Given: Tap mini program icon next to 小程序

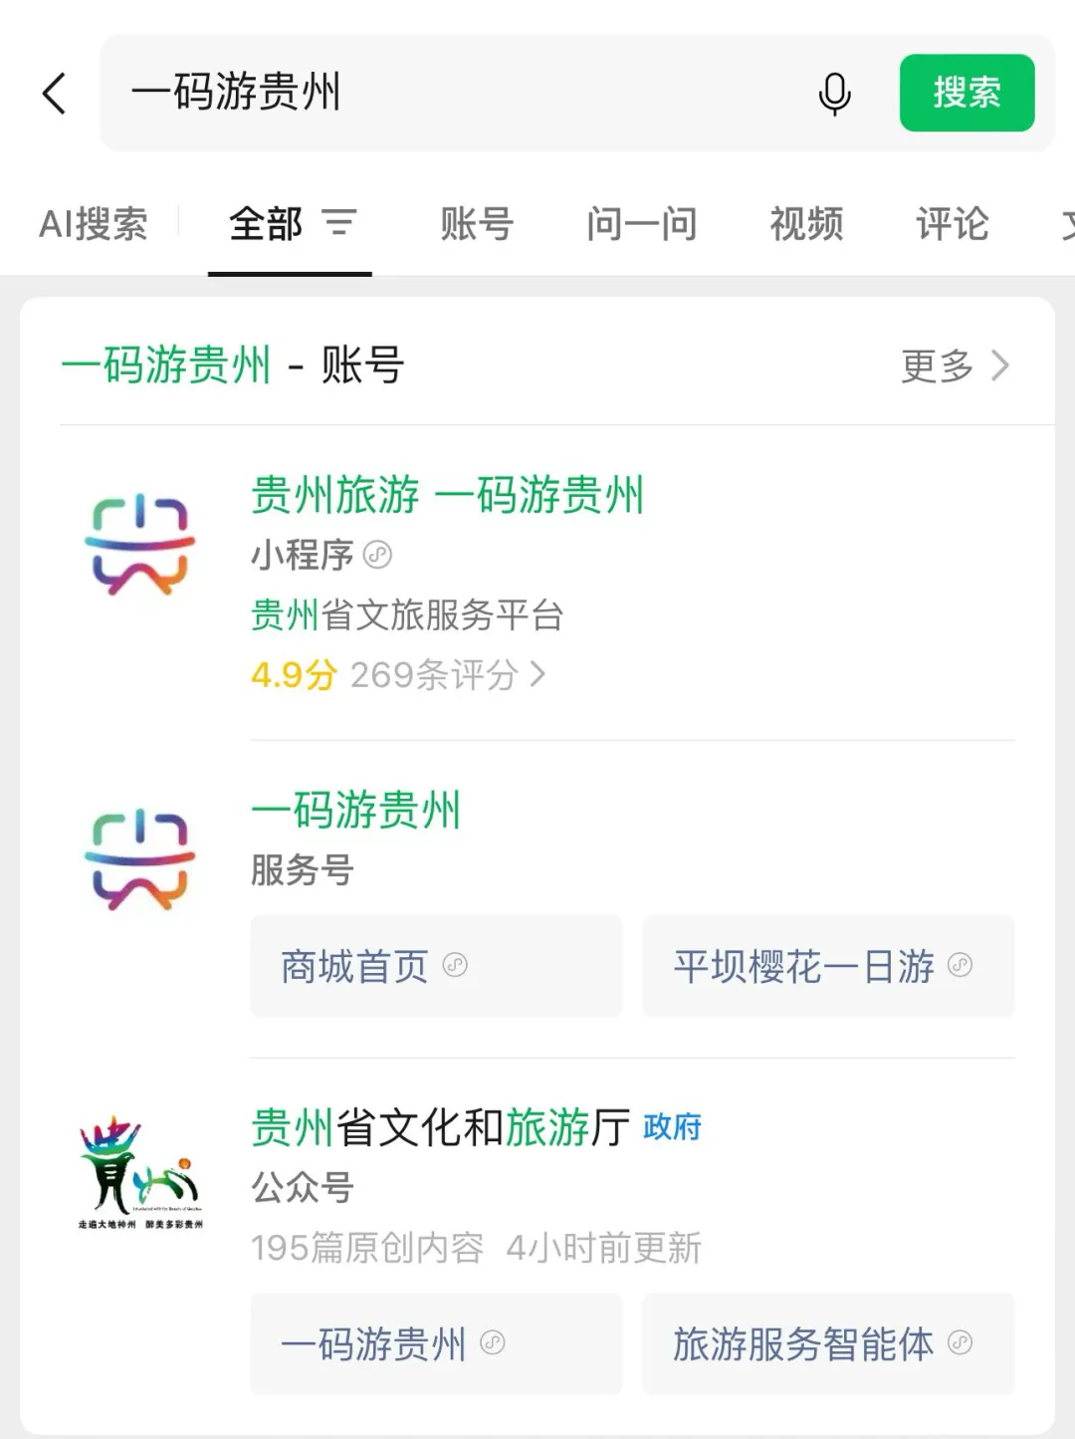Looking at the screenshot, I should click(x=378, y=555).
